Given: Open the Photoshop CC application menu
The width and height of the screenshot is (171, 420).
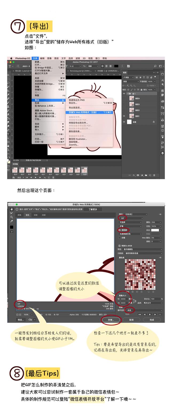Looking at the screenshot, I should 23,58.
